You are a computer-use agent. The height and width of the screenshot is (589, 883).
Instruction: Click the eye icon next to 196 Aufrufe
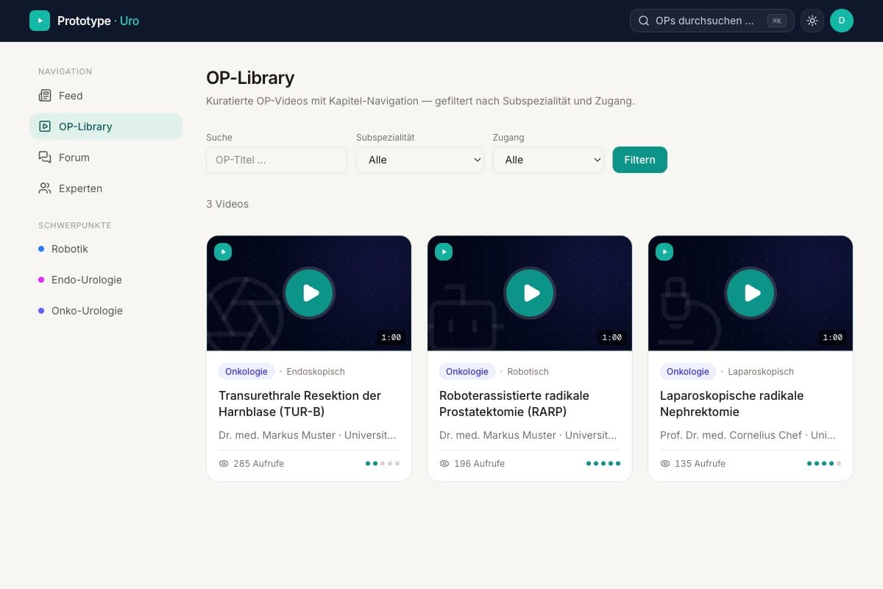(444, 464)
